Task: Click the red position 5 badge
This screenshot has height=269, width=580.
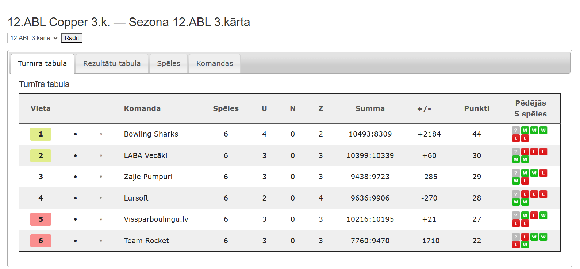Action: [x=41, y=219]
